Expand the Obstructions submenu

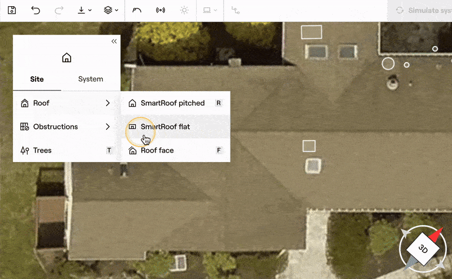66,127
